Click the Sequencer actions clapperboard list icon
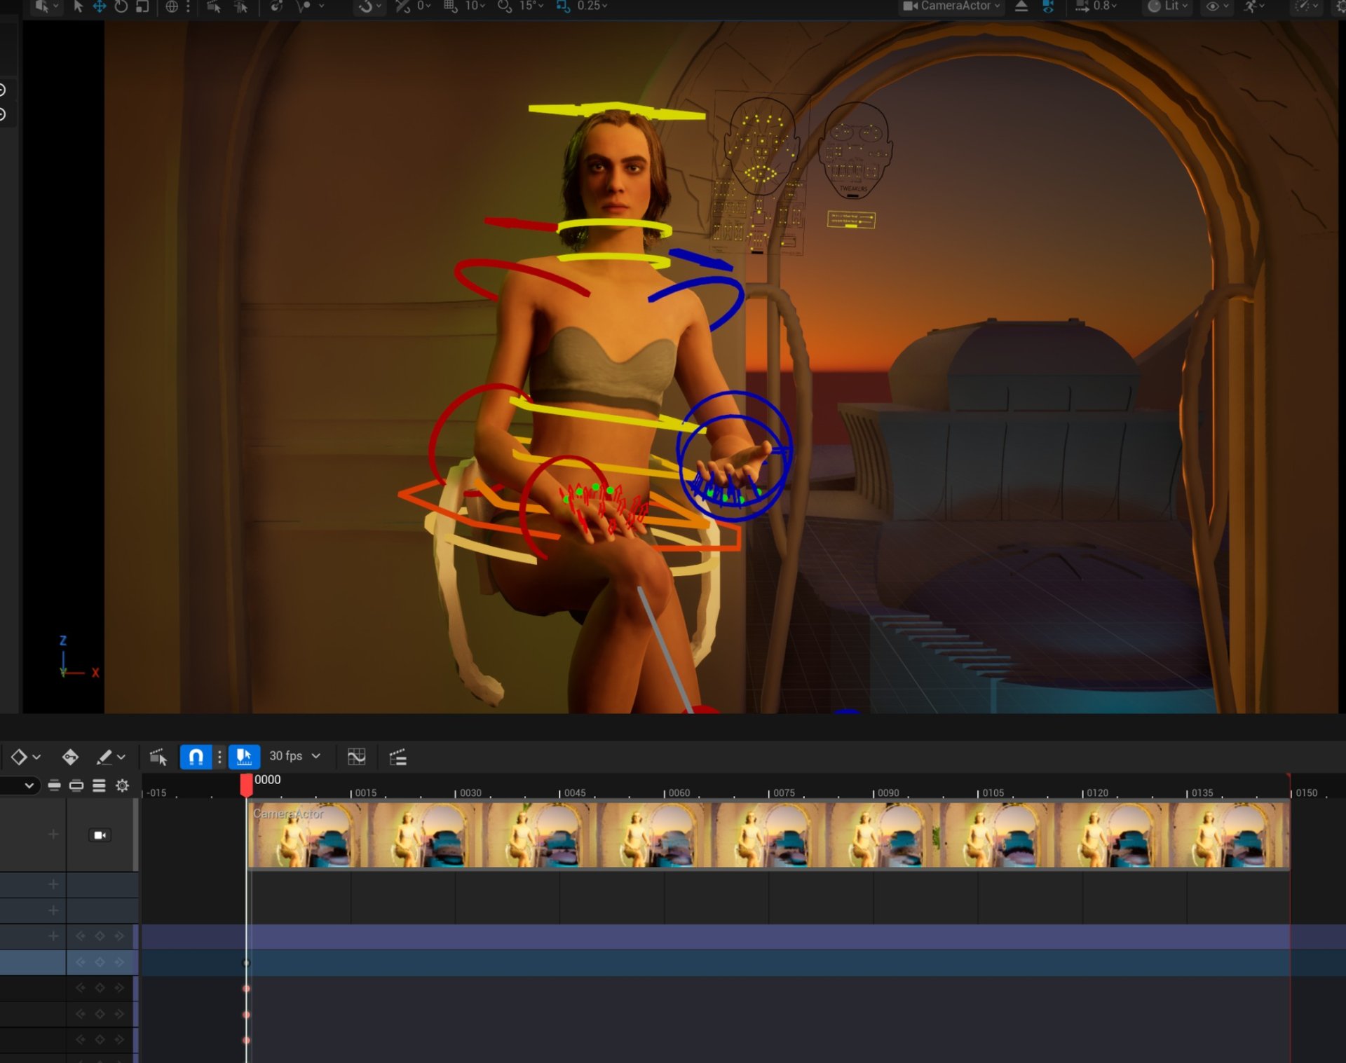1346x1063 pixels. pyautogui.click(x=397, y=757)
